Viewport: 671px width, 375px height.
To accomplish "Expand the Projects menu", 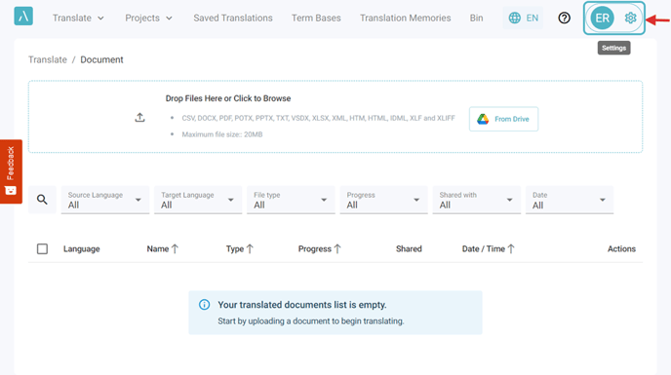I will click(148, 18).
